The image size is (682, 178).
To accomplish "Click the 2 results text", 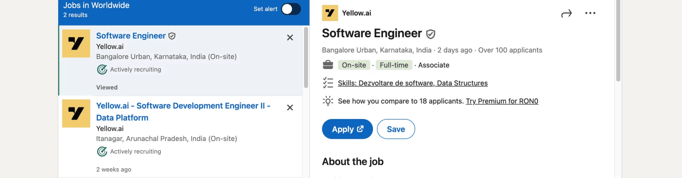I will [x=75, y=15].
